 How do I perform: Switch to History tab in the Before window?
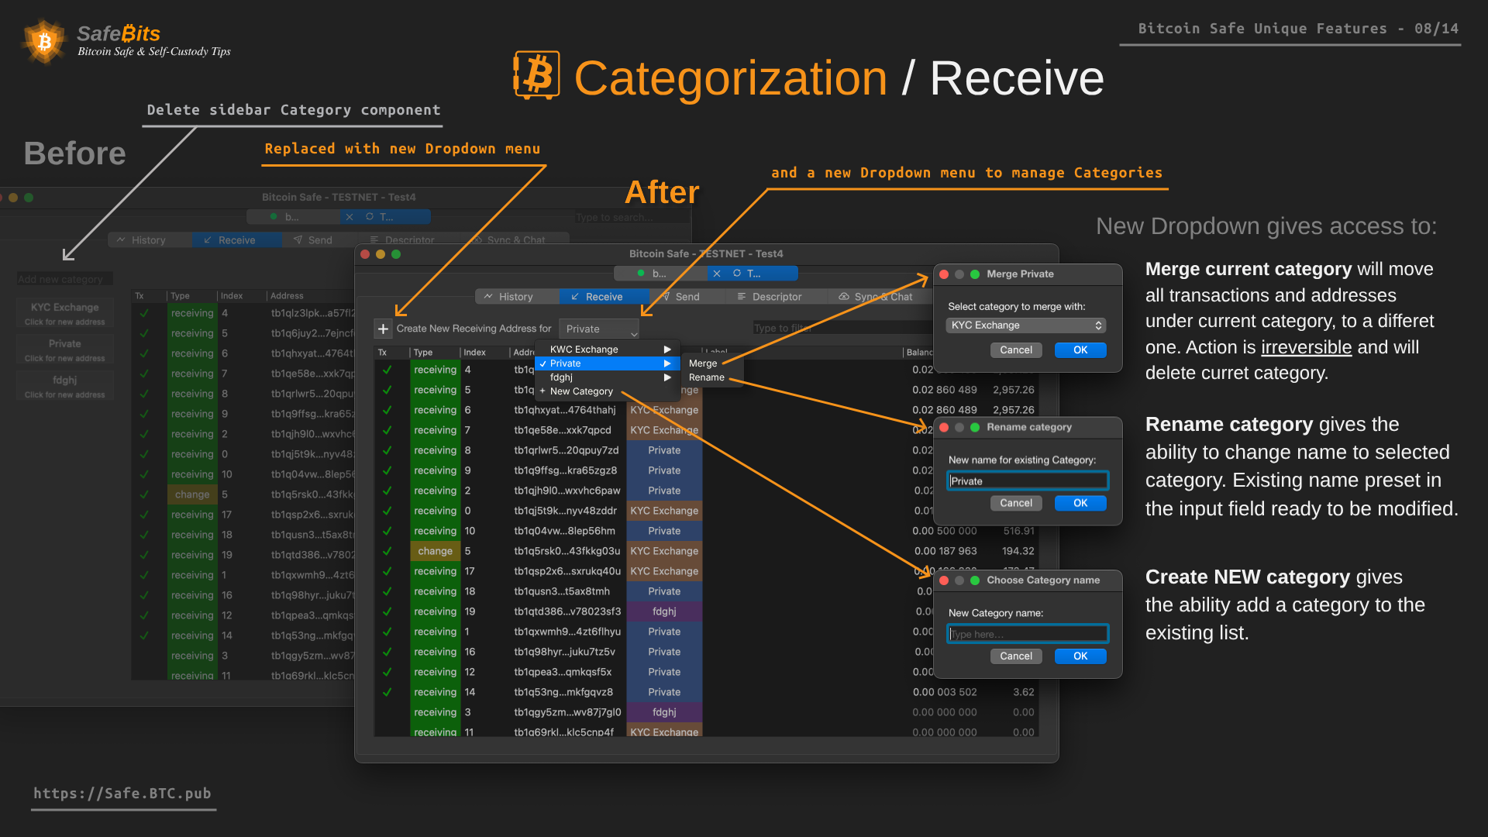(142, 240)
